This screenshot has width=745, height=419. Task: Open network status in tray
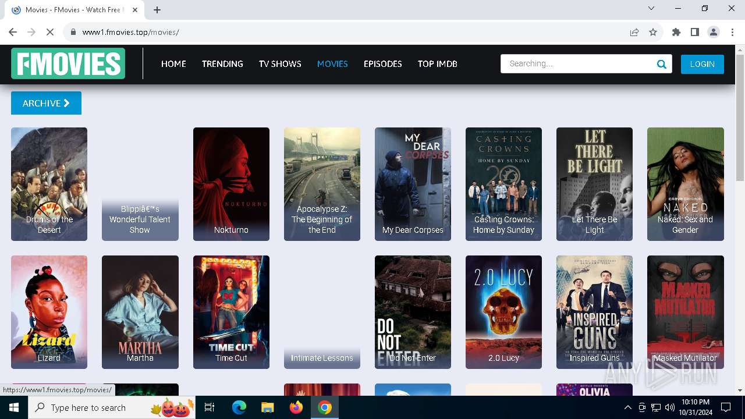tap(656, 407)
